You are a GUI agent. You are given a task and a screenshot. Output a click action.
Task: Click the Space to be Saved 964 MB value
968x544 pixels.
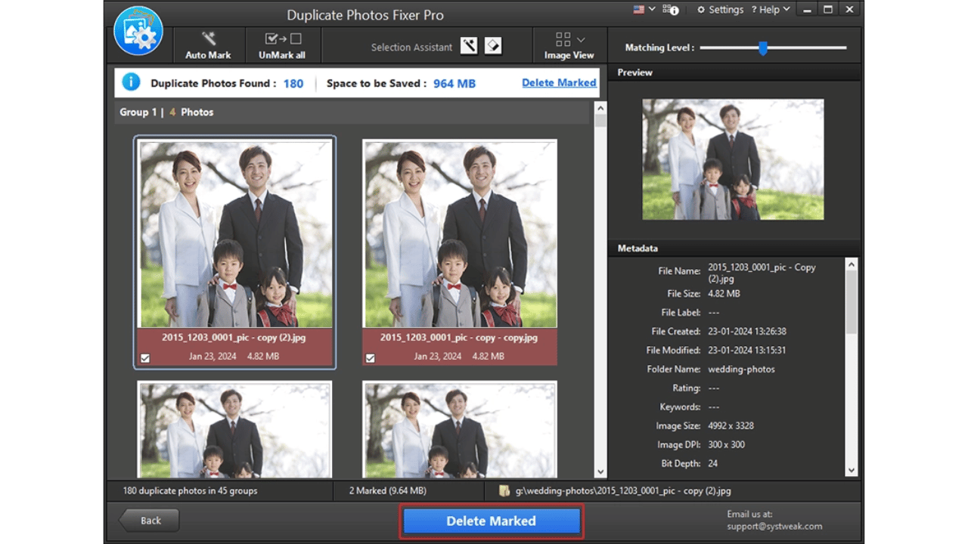tap(455, 83)
